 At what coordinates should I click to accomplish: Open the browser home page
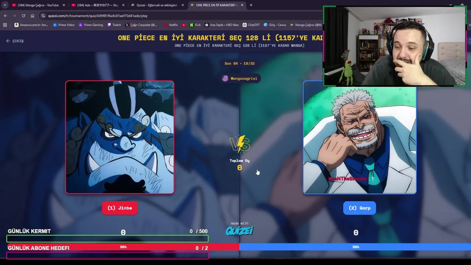point(32,16)
